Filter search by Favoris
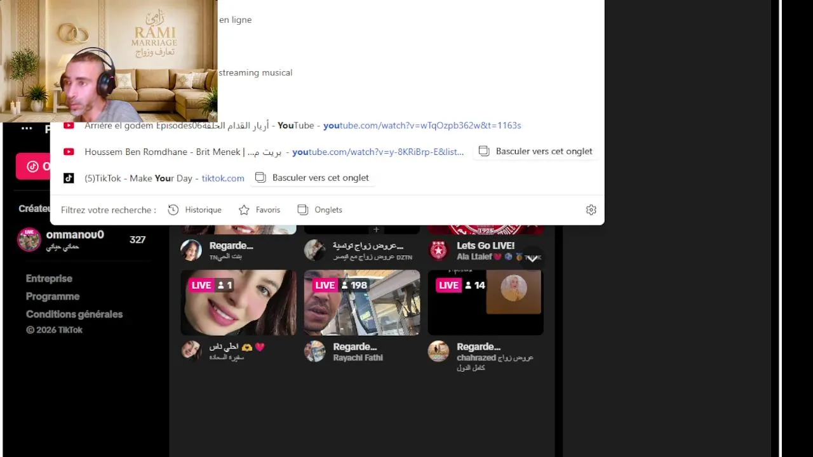813x457 pixels. click(259, 209)
